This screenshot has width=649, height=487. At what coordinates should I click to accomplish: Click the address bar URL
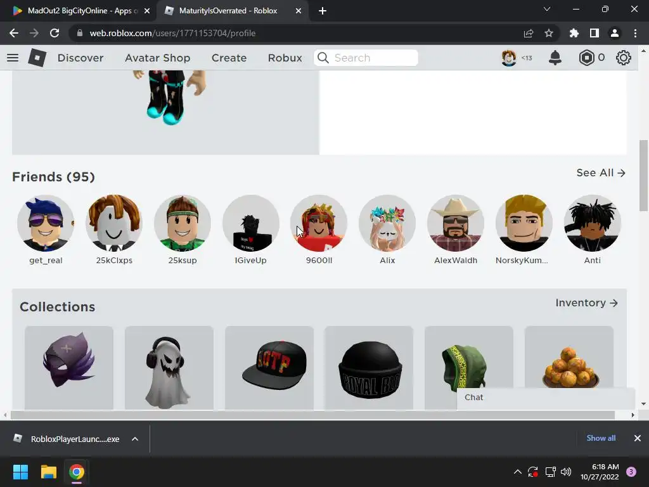(x=172, y=33)
